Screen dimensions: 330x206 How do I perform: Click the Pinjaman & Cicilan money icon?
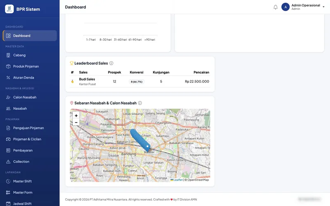click(8, 139)
